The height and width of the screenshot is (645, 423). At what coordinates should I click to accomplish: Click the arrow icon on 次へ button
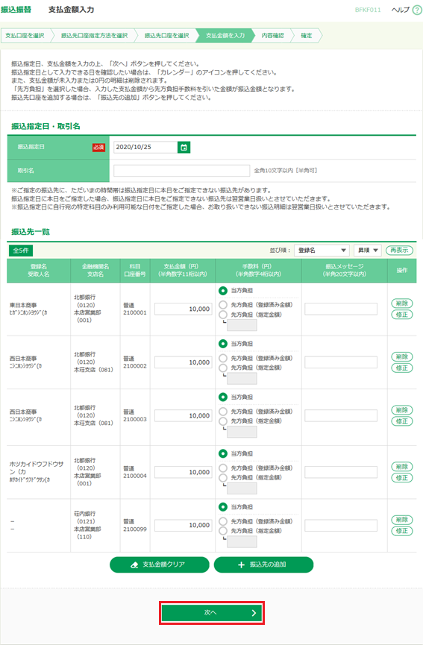(x=254, y=613)
